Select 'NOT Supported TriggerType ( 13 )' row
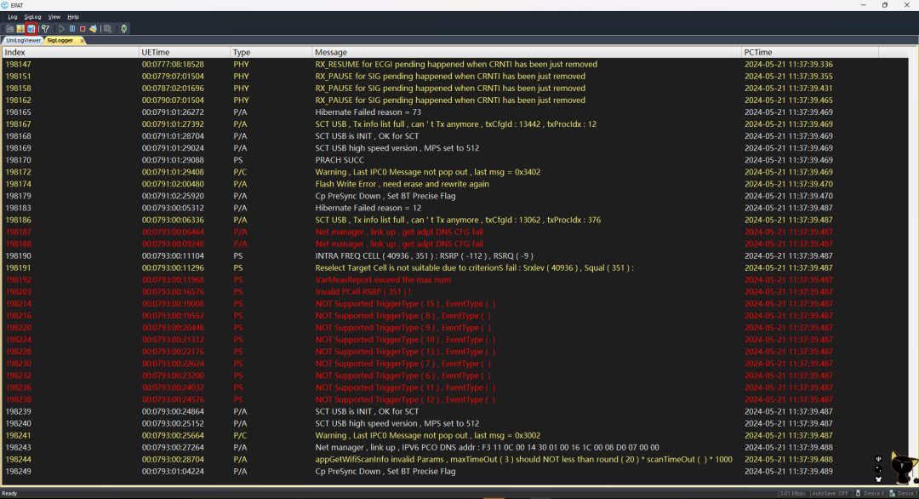 click(x=454, y=352)
